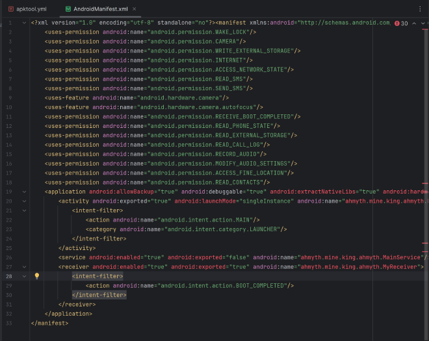Collapse the intent-filter fold on line 28
This screenshot has height=341, width=429.
(x=24, y=276)
